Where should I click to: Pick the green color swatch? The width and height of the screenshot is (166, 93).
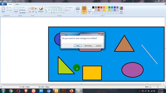109,7
